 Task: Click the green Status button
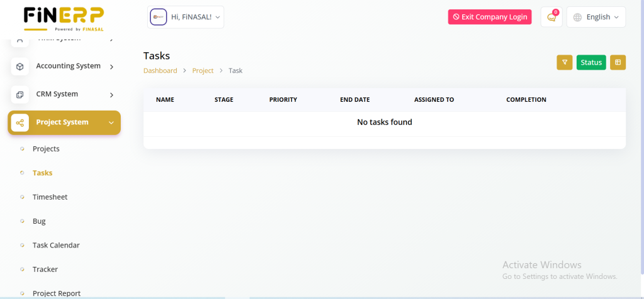coord(591,62)
